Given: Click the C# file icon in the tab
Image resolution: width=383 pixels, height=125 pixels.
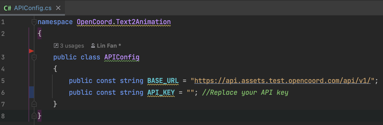Looking at the screenshot, I should [x=8, y=8].
